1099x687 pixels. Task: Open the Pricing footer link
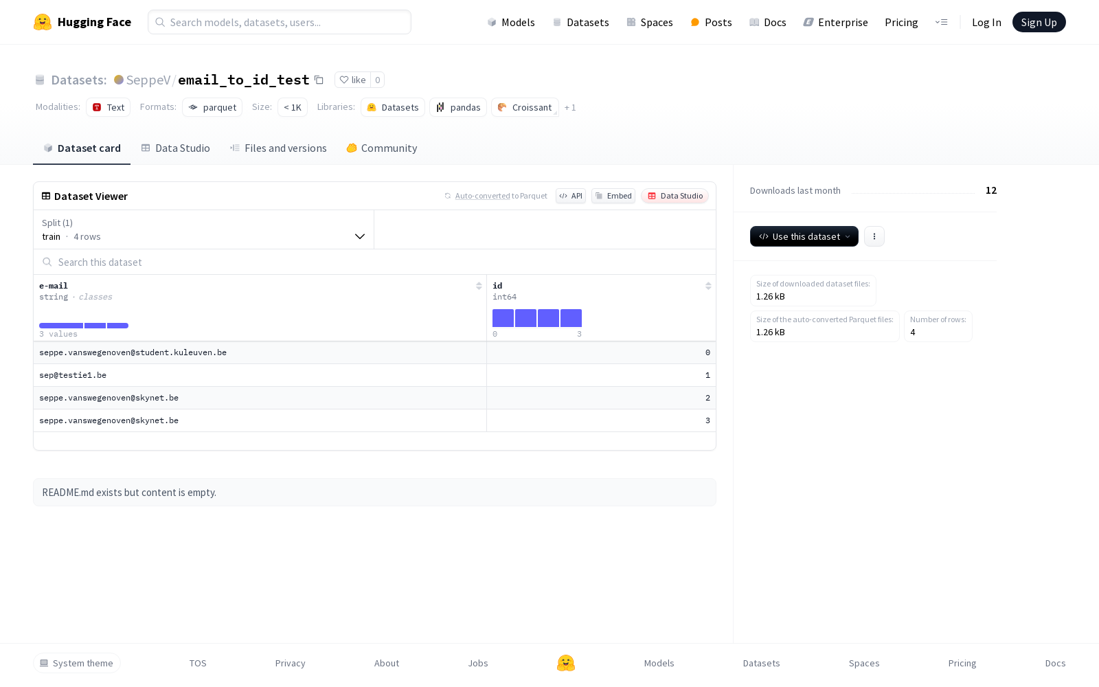pyautogui.click(x=962, y=663)
